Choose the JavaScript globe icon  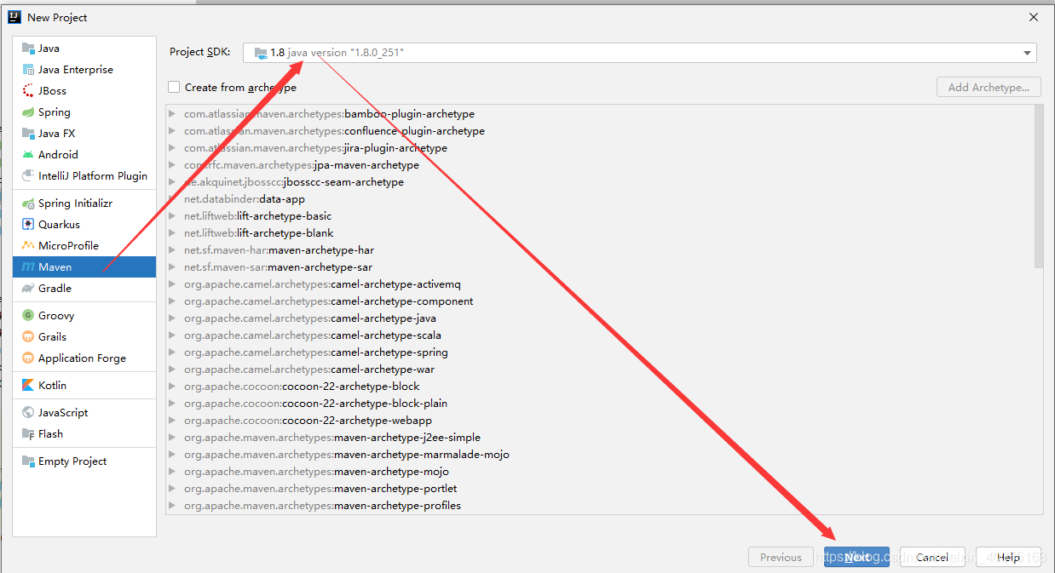pyautogui.click(x=28, y=413)
